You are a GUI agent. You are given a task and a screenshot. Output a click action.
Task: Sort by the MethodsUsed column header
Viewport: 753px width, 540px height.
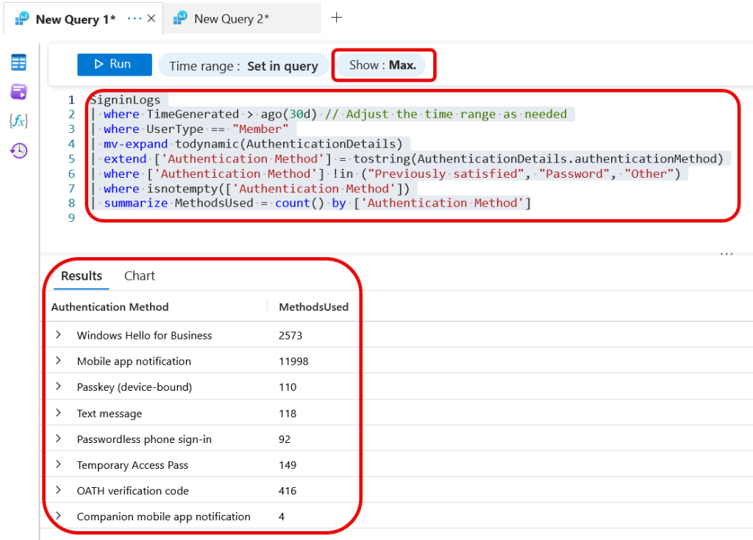click(313, 307)
